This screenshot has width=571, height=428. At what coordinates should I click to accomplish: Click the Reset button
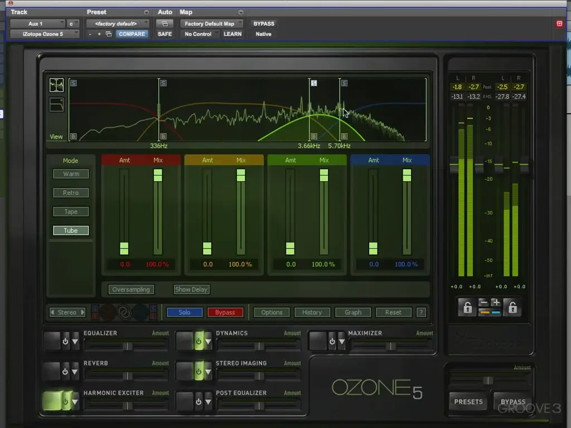pyautogui.click(x=393, y=312)
